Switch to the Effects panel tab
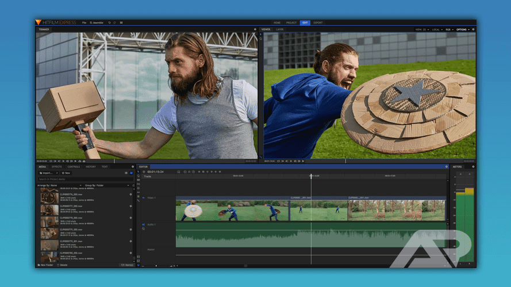The width and height of the screenshot is (511, 287). [57, 166]
